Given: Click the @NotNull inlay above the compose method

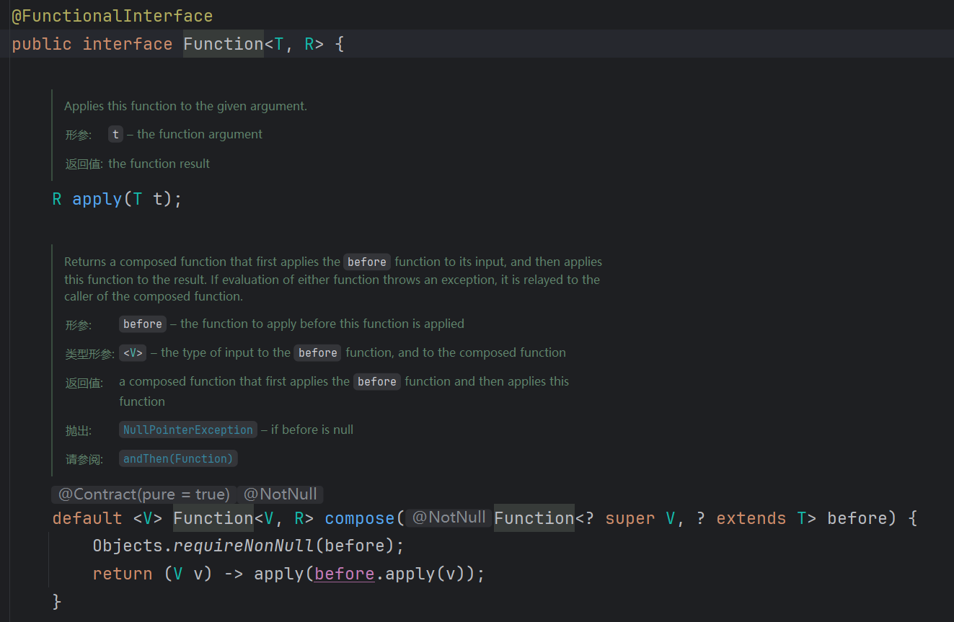Looking at the screenshot, I should point(281,494).
